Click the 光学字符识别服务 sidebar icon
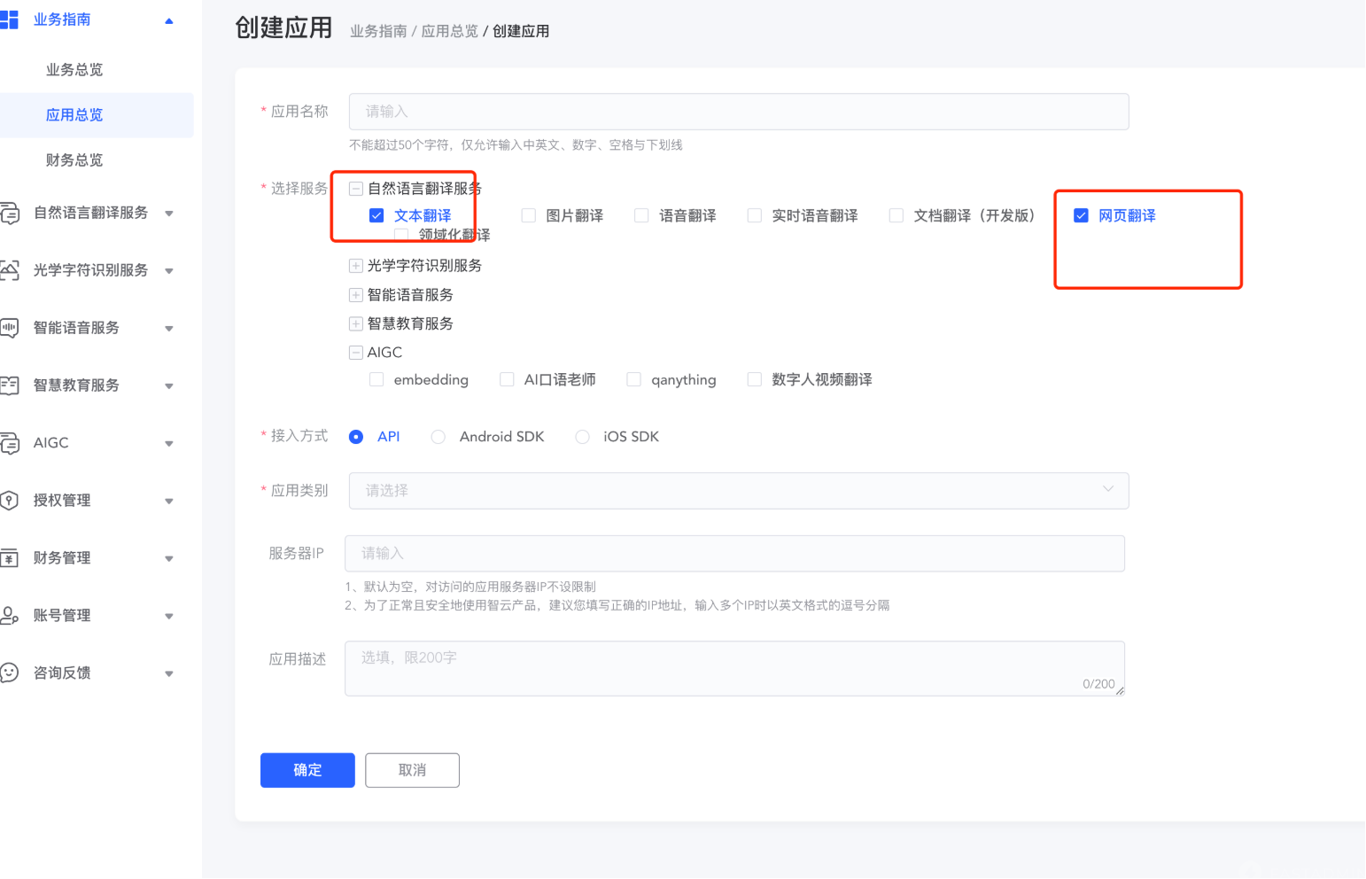The image size is (1366, 879). click(x=9, y=270)
